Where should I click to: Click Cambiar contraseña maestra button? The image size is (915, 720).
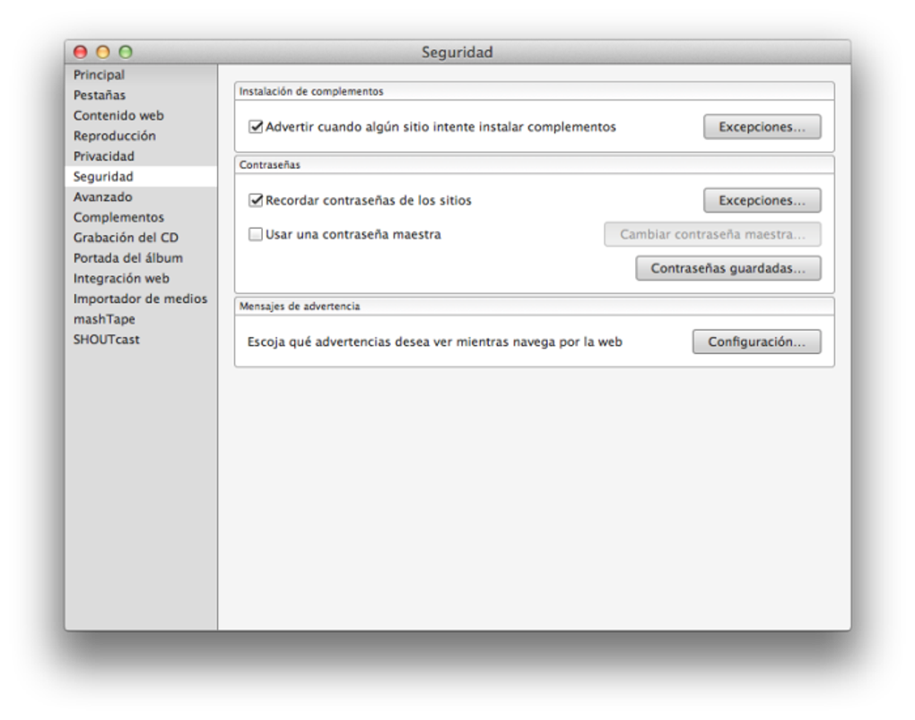point(712,234)
